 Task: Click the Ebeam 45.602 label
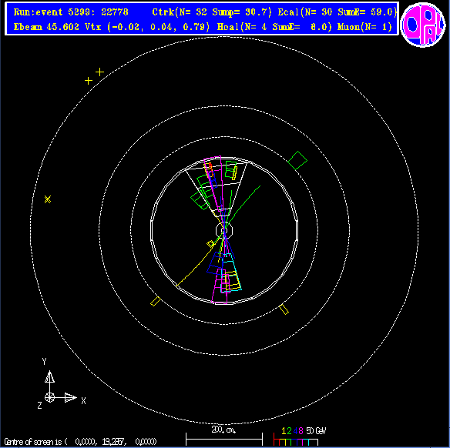pyautogui.click(x=46, y=27)
